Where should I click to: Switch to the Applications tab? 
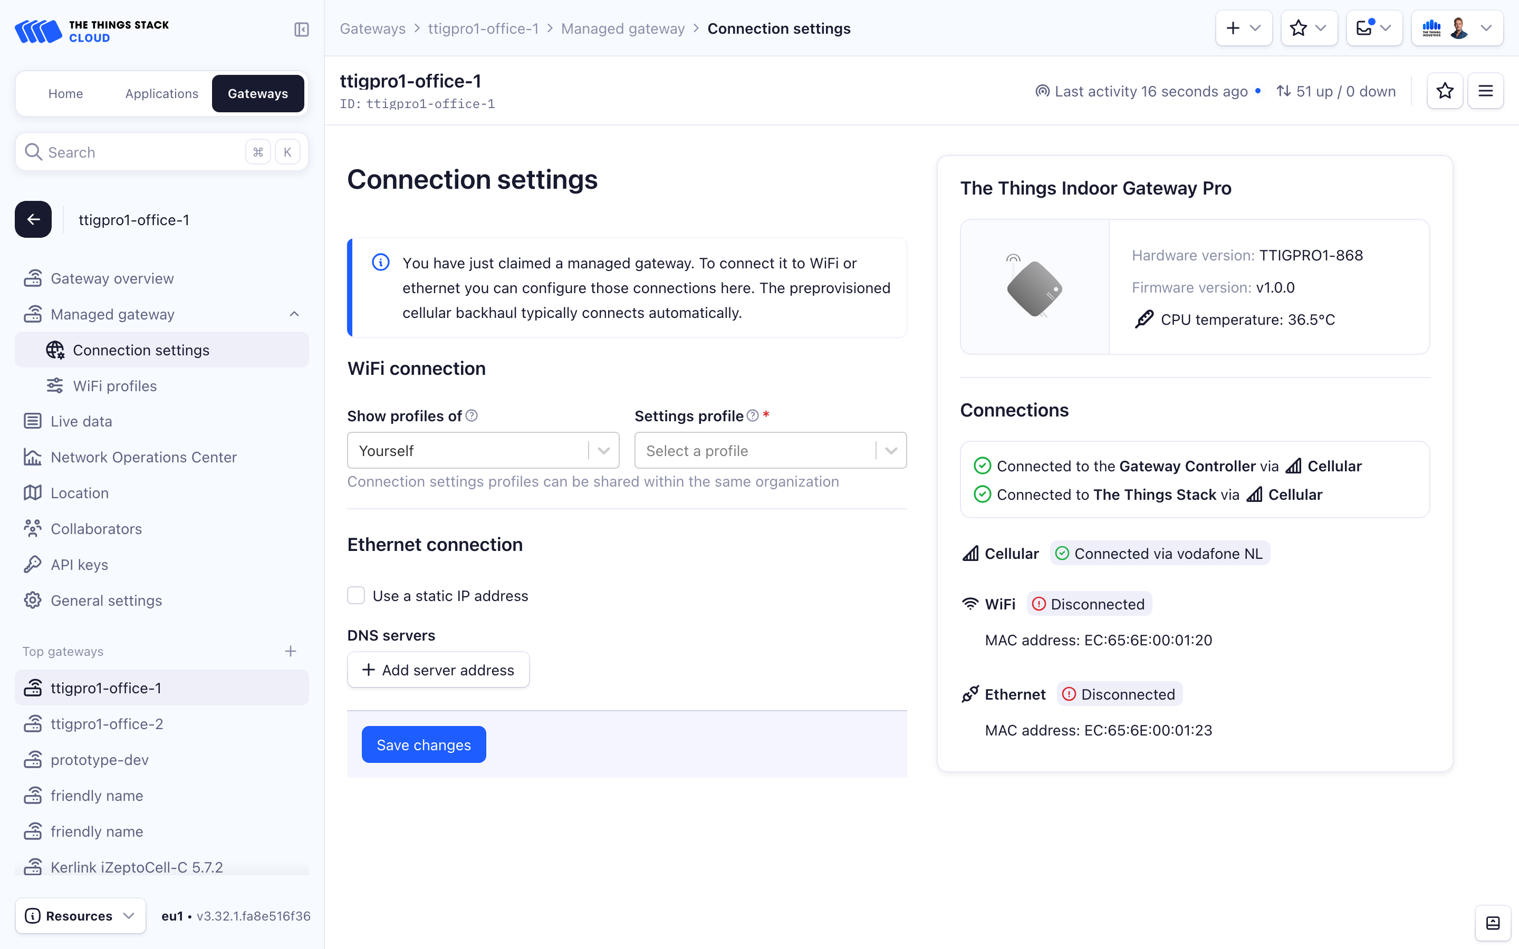click(161, 93)
